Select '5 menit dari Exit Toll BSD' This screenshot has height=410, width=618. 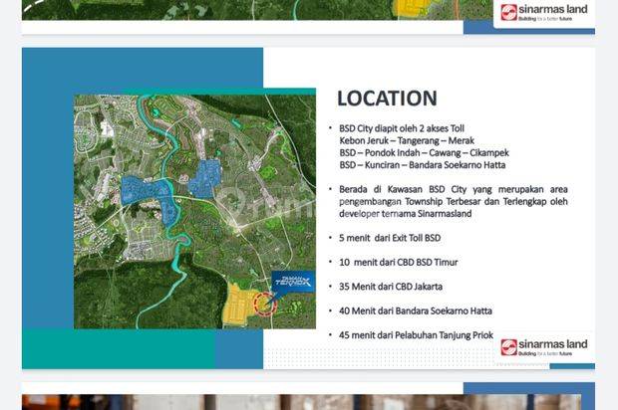coord(390,238)
